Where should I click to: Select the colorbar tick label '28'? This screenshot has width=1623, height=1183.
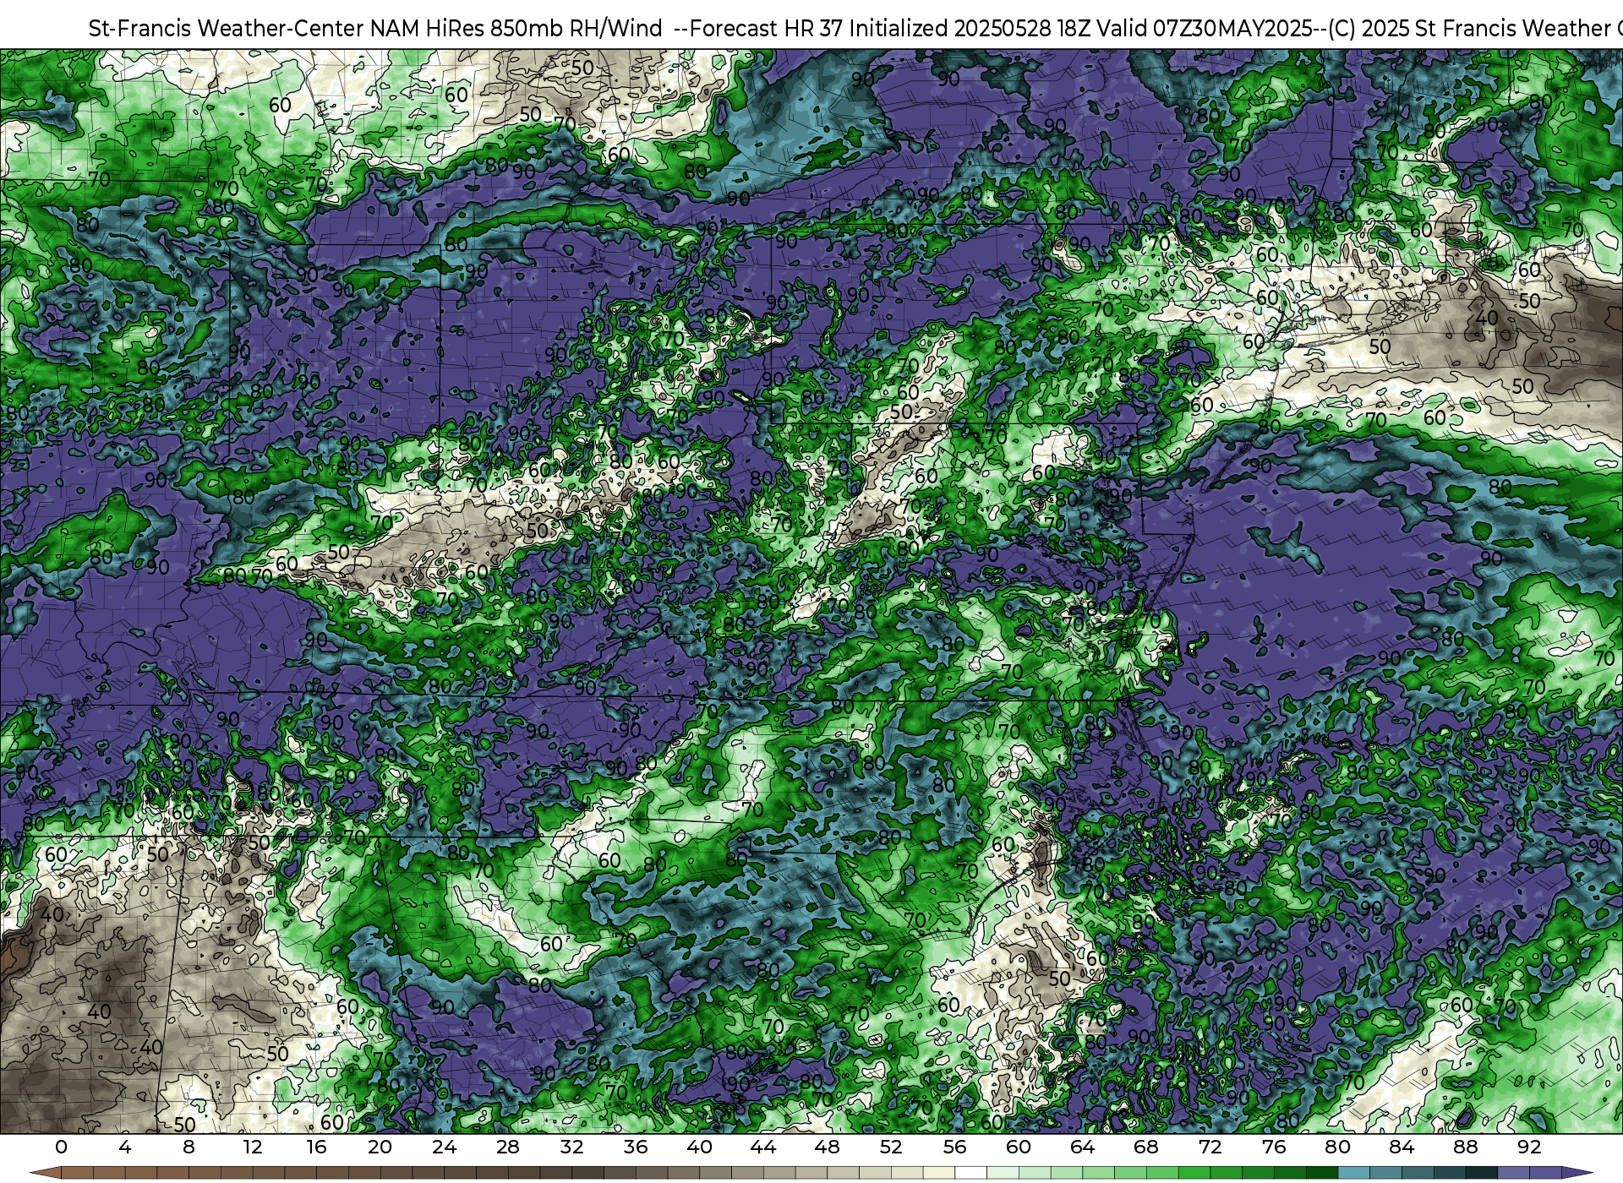(x=508, y=1148)
